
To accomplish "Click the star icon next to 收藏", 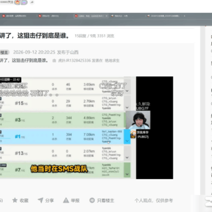I will click(15, 200).
